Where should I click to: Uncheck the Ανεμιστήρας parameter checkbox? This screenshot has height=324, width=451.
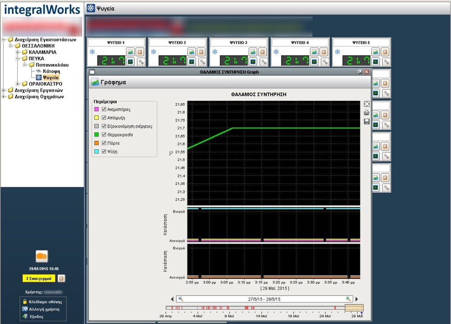104,109
